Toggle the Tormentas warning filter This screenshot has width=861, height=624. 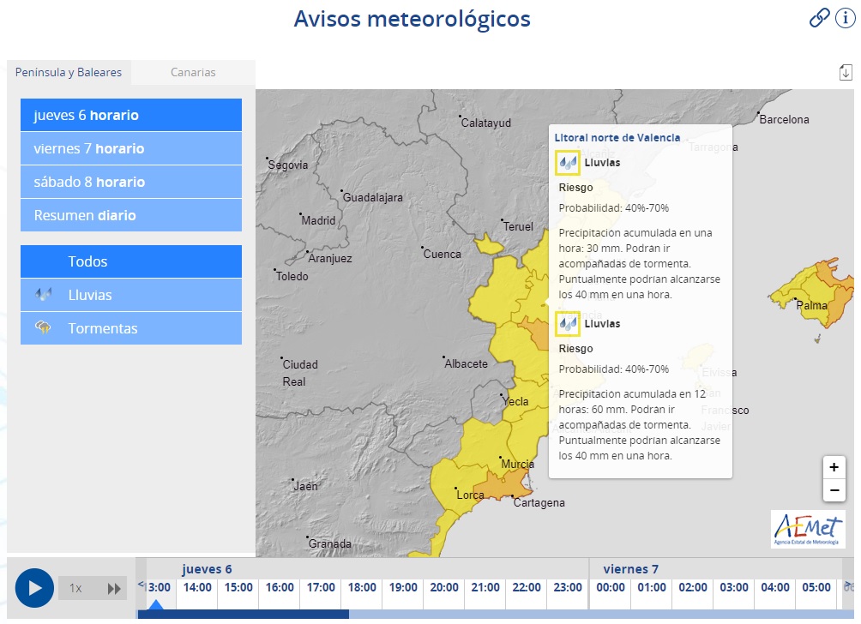point(130,328)
